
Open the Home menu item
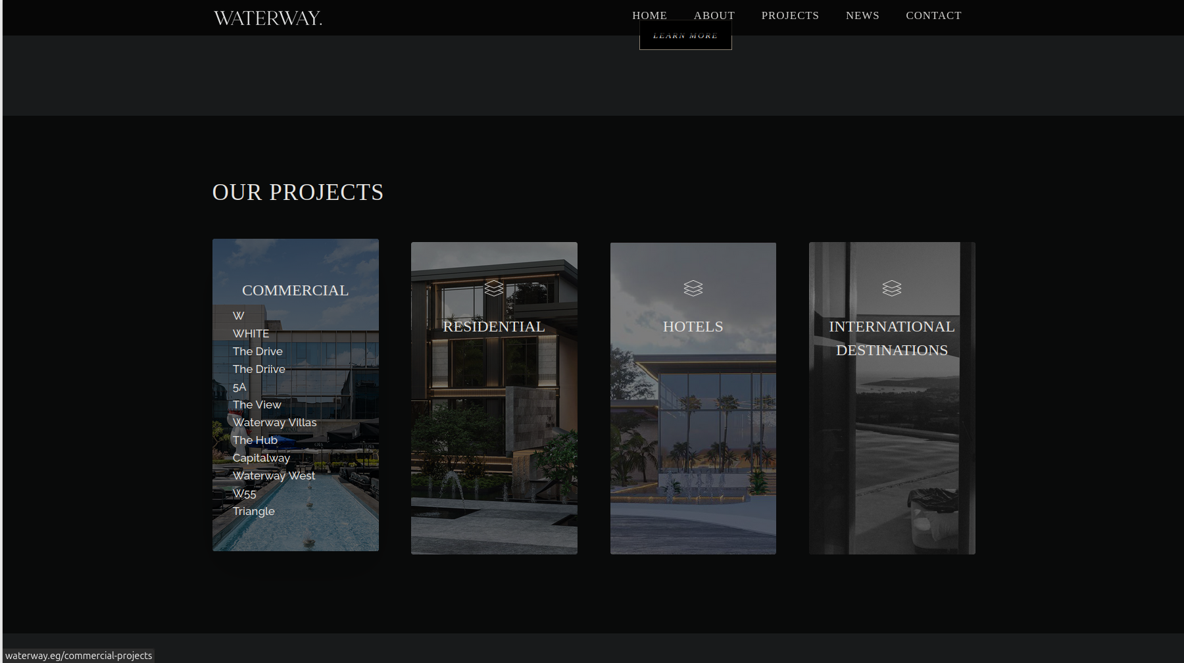[x=649, y=15]
